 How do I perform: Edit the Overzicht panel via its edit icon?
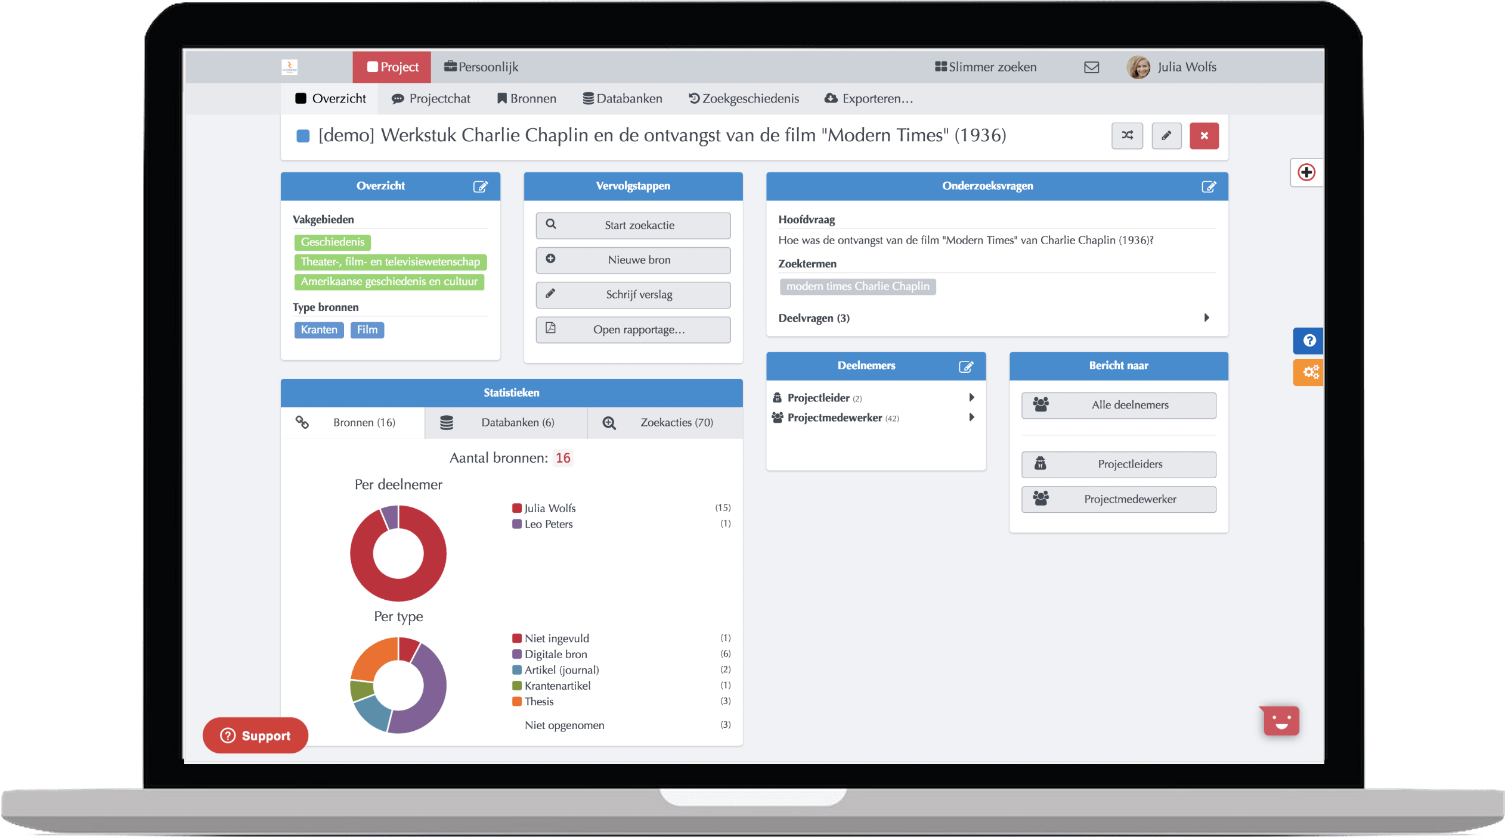coord(480,187)
